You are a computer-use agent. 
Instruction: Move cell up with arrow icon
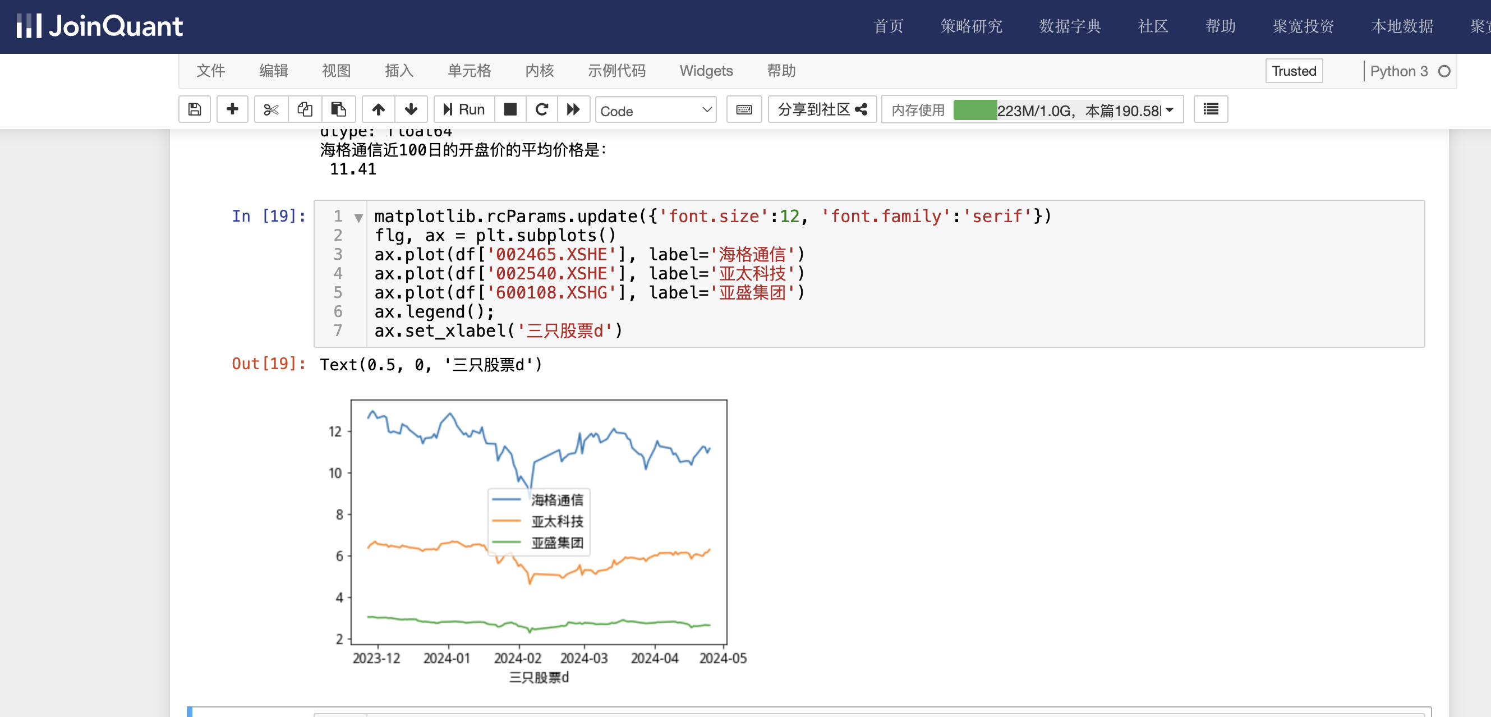[x=378, y=109]
